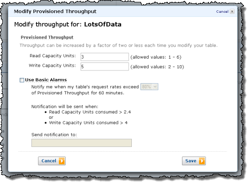Click the bottom Cancel button

[52, 161]
